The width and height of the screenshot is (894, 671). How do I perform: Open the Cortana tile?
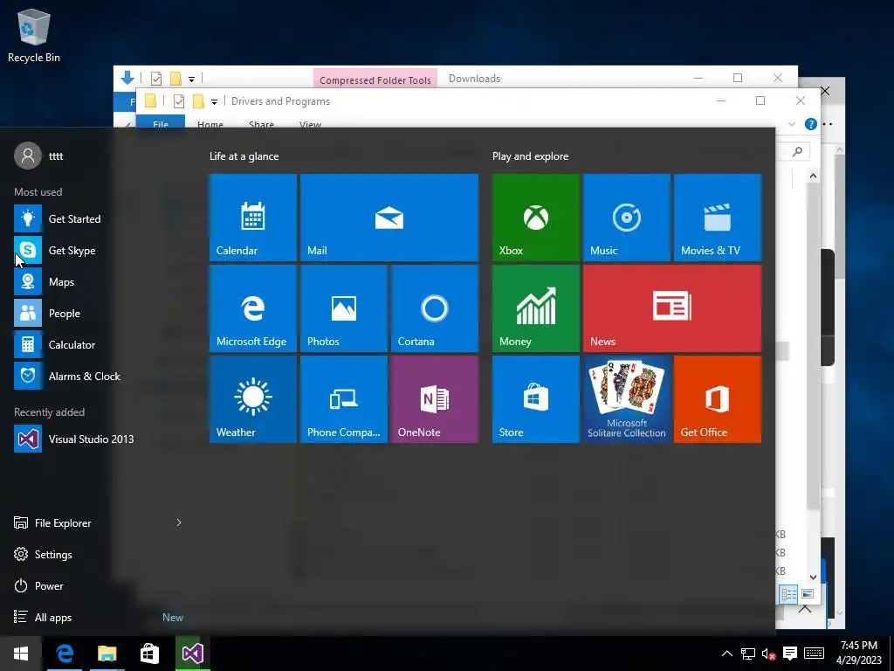[435, 308]
